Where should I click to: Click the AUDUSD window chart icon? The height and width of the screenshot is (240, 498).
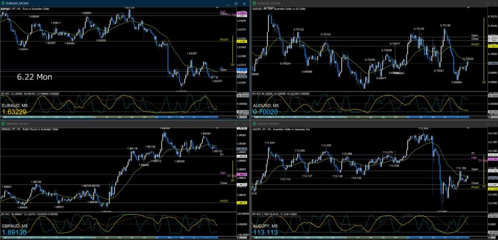point(254,3)
